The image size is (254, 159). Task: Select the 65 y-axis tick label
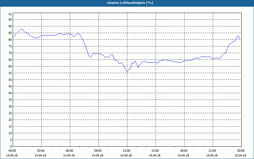[x=10, y=60]
